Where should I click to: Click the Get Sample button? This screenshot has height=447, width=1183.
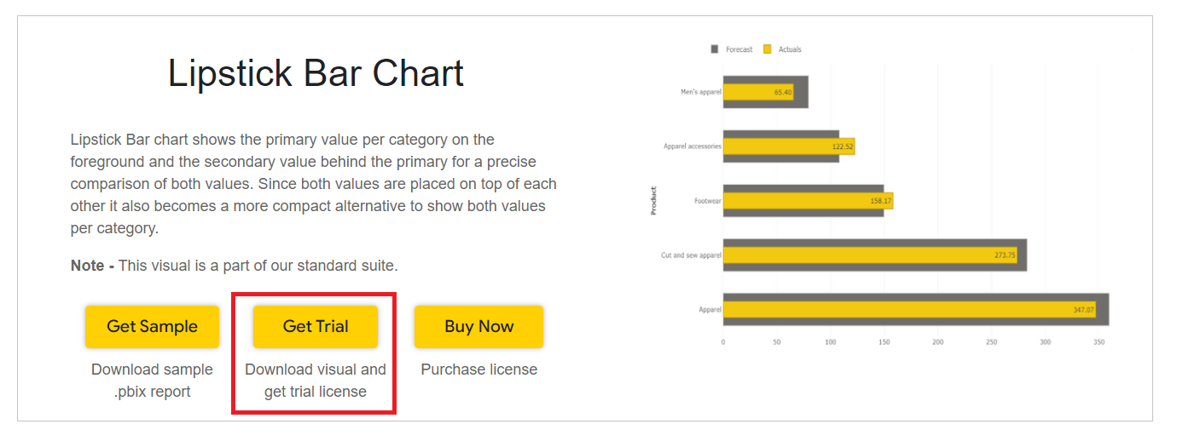pyautogui.click(x=152, y=327)
